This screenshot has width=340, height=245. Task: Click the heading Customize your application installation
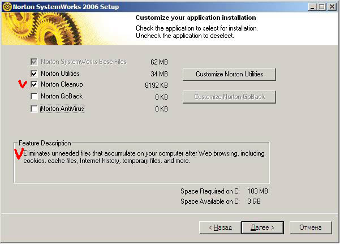(x=196, y=18)
